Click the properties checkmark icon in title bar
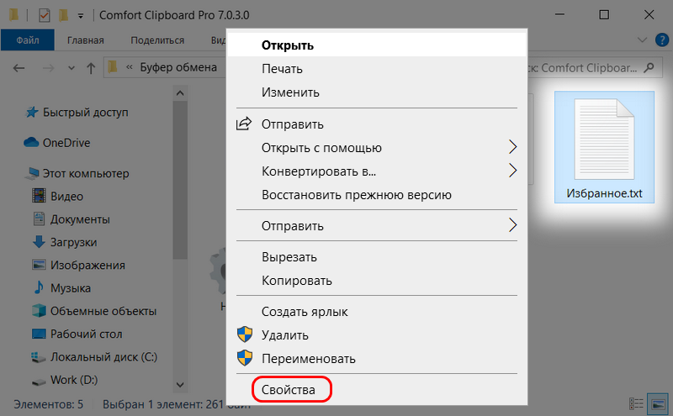673x416 pixels. coord(45,16)
